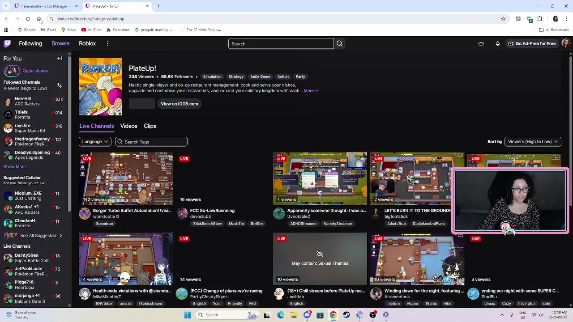Image resolution: width=573 pixels, height=322 pixels.
Task: Open the Language filter dropdown
Action: pyautogui.click(x=95, y=142)
